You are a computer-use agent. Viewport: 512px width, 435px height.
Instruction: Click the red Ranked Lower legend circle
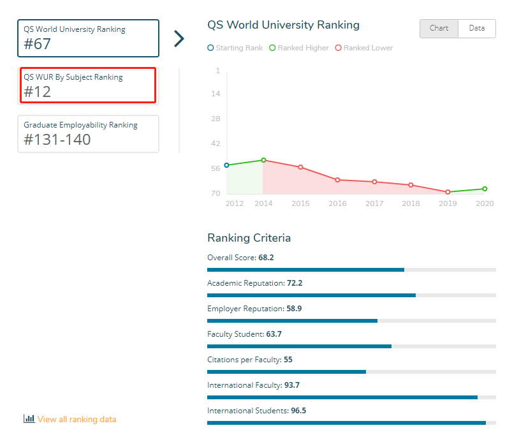[x=339, y=48]
